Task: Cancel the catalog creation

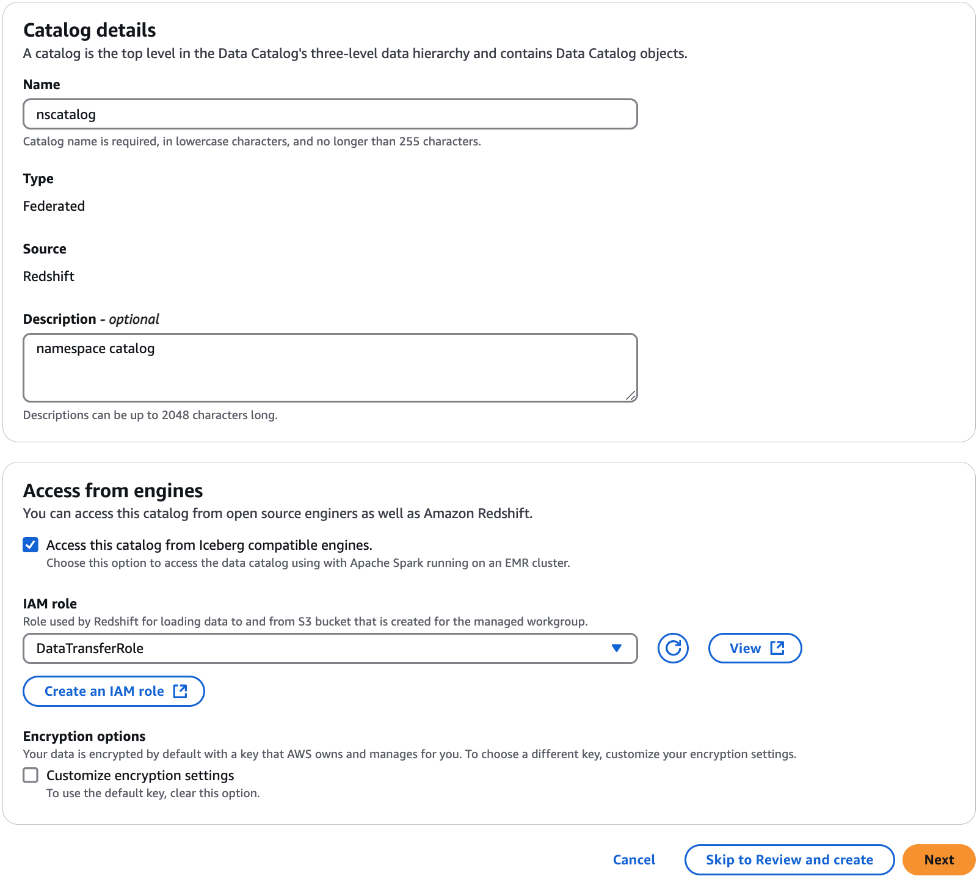Action: click(x=633, y=860)
